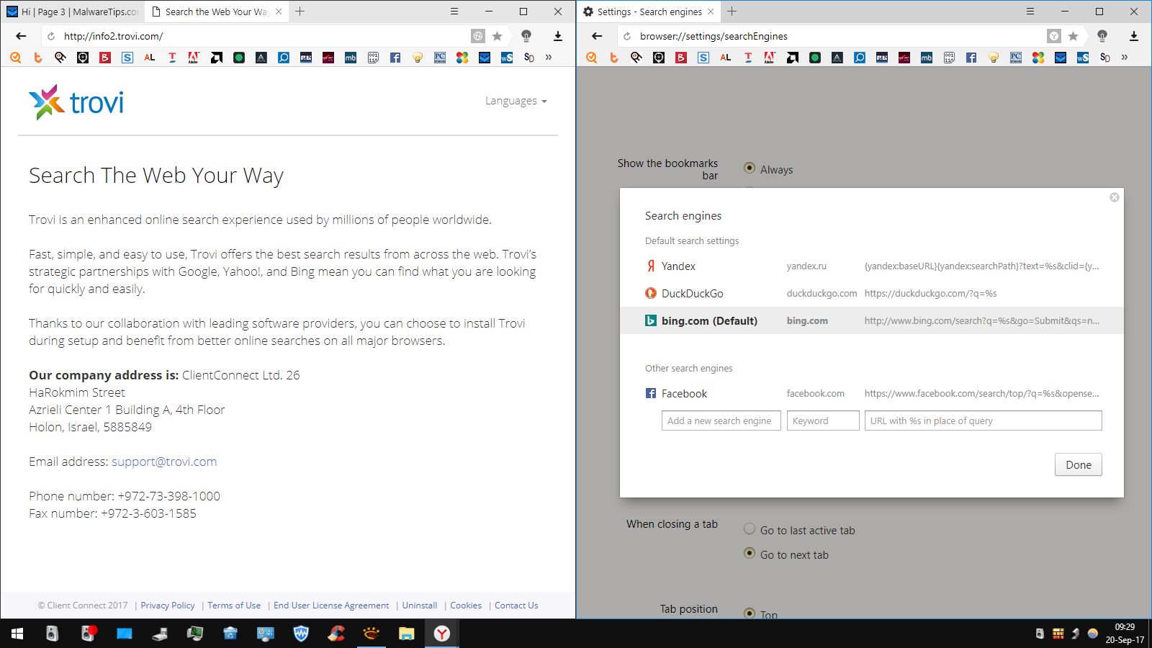The image size is (1152, 648).
Task: Open the hamburger menu in the Settings window
Action: click(x=1030, y=12)
